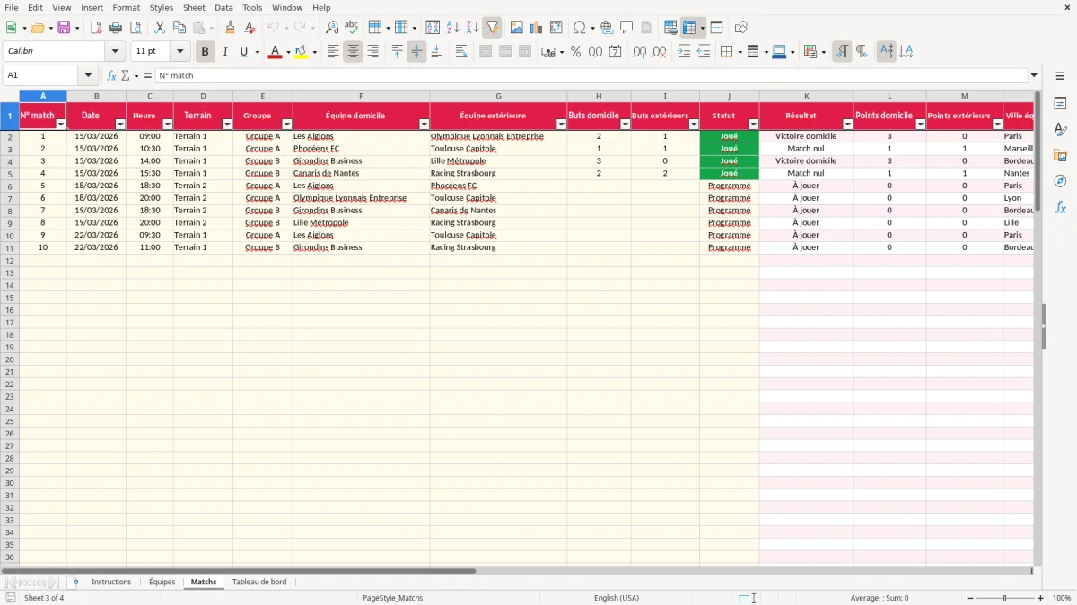Open Sidebar Styles icon
Image resolution: width=1077 pixels, height=605 pixels.
coord(1060,129)
